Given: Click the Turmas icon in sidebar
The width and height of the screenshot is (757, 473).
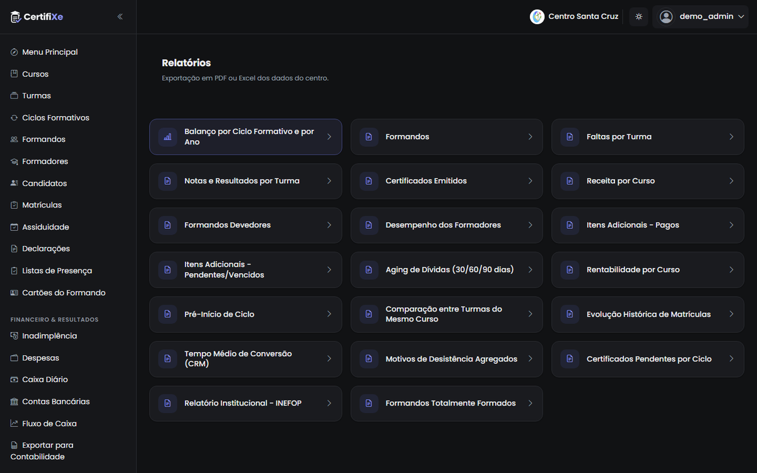Looking at the screenshot, I should pyautogui.click(x=15, y=96).
